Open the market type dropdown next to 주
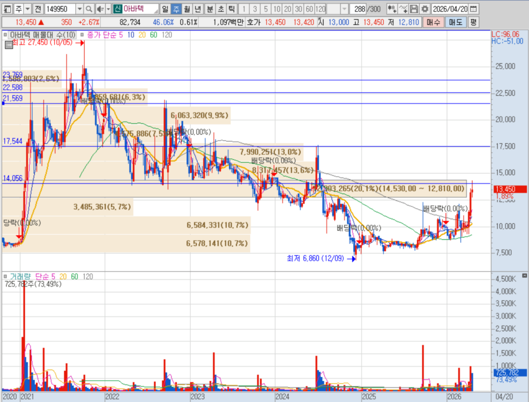This screenshot has width=529, height=402. pyautogui.click(x=28, y=9)
